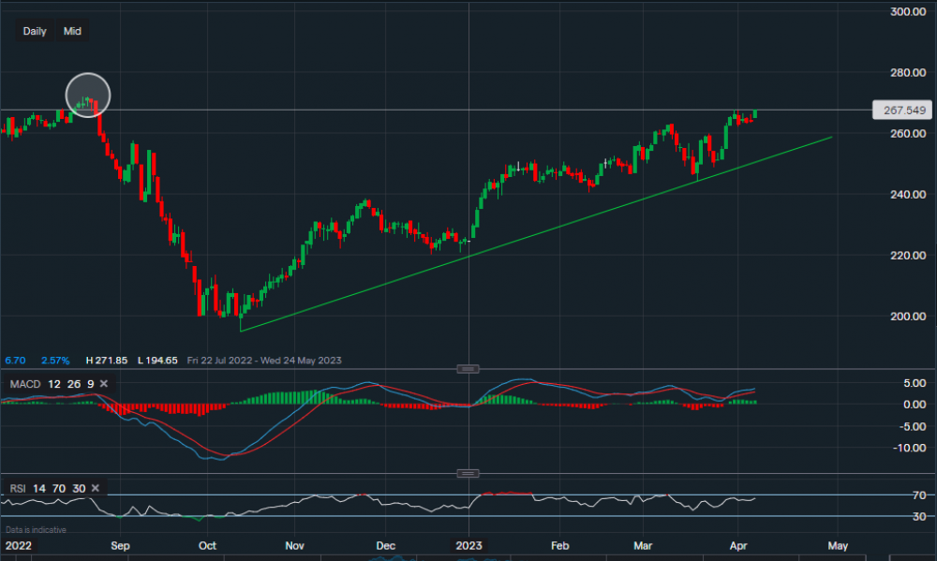This screenshot has height=561, width=937.
Task: Select the Sep label on the time axis
Action: tap(122, 545)
